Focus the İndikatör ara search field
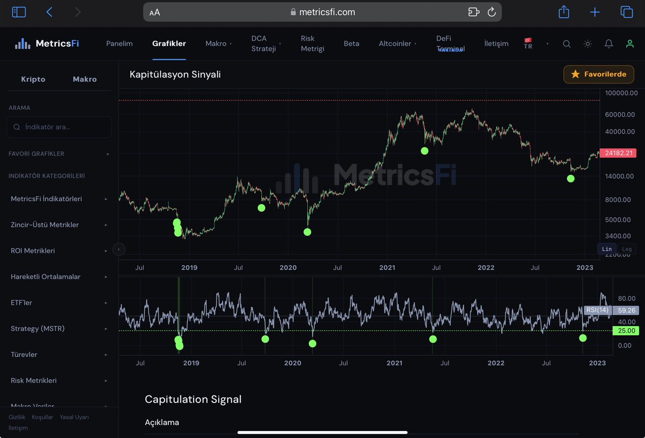This screenshot has height=438, width=645. pos(59,127)
